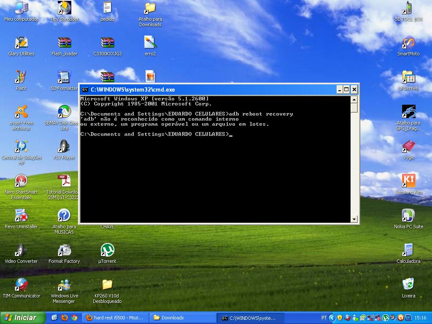Screen dimensions: 432x324
Task: Click the Windows Live Messenger tray icon
Action: point(355,318)
